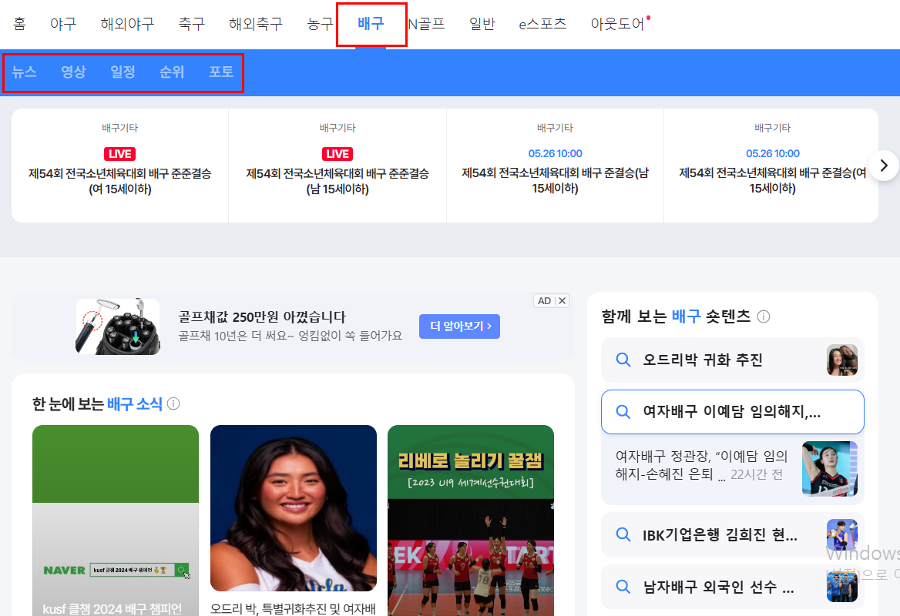Click right arrow to browse more matches
Image resolution: width=900 pixels, height=616 pixels.
coord(884,165)
